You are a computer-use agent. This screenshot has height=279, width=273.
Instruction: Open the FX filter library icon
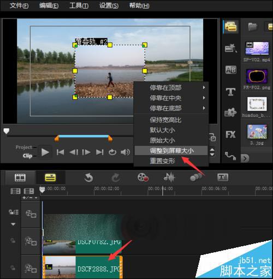pos(230,135)
